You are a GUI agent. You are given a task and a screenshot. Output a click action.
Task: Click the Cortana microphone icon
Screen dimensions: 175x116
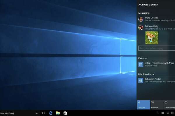point(36,113)
